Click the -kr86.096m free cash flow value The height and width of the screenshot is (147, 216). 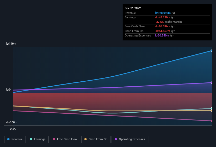(x=163, y=26)
